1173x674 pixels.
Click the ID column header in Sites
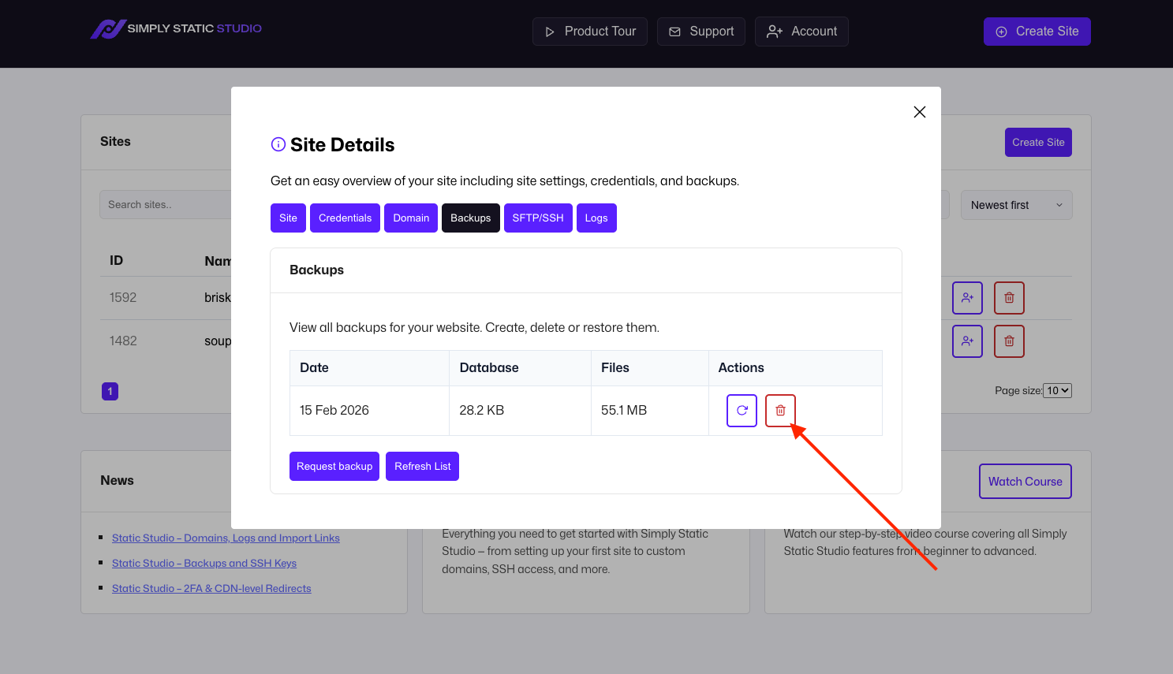coord(116,261)
